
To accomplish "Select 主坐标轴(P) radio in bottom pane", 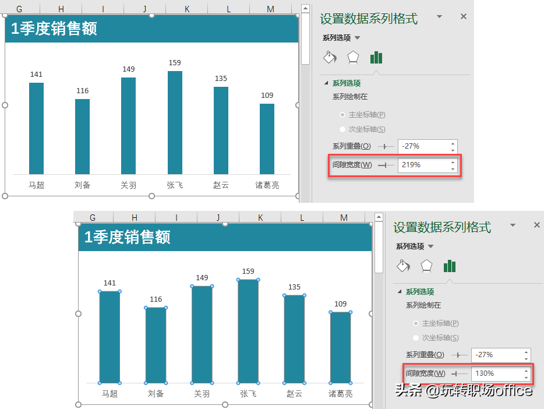I will point(416,323).
